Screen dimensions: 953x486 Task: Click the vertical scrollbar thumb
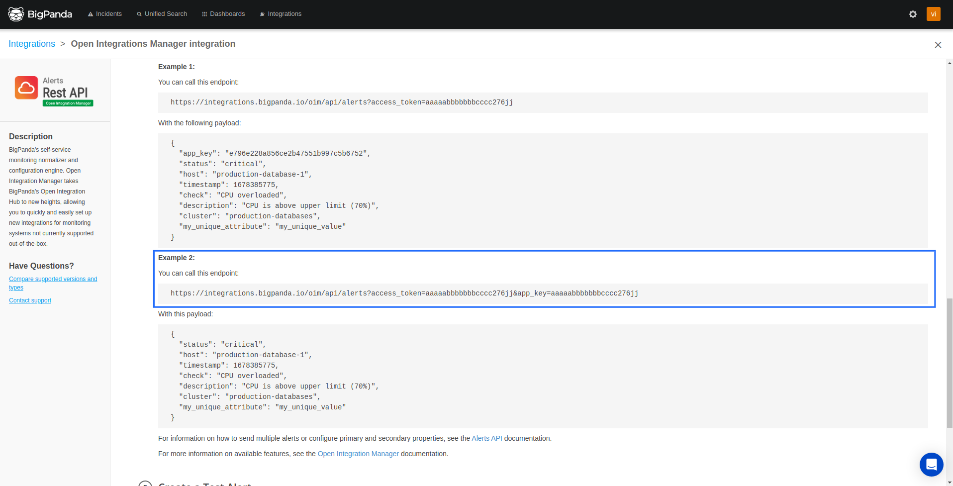point(950,363)
